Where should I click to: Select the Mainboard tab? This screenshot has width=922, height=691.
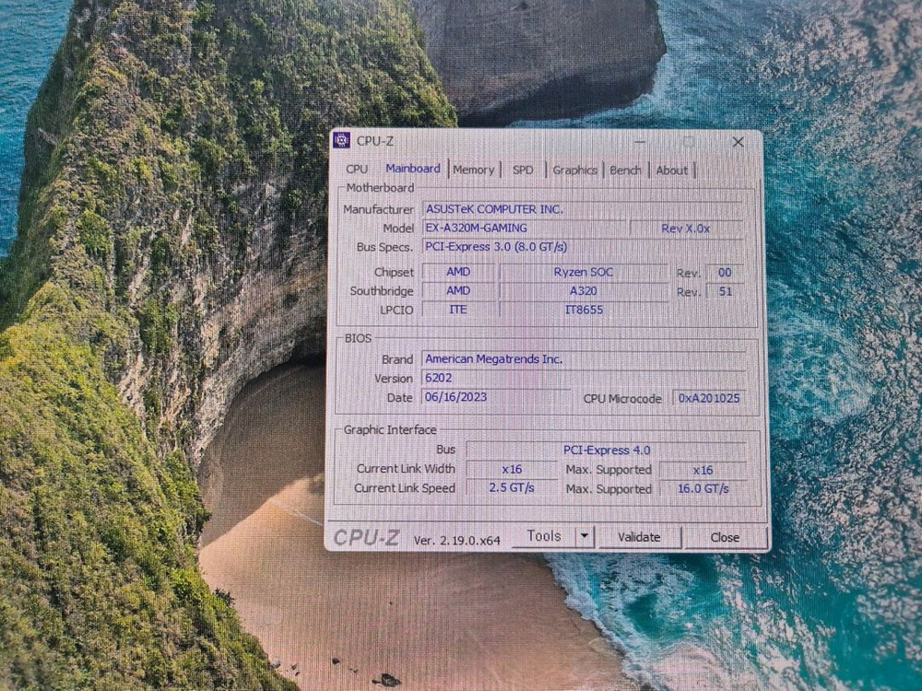[x=413, y=169]
